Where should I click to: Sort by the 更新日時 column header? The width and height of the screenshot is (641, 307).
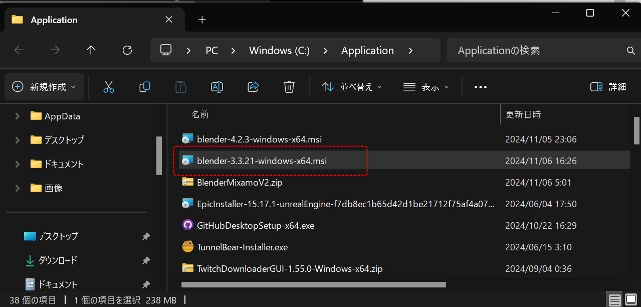pos(523,114)
